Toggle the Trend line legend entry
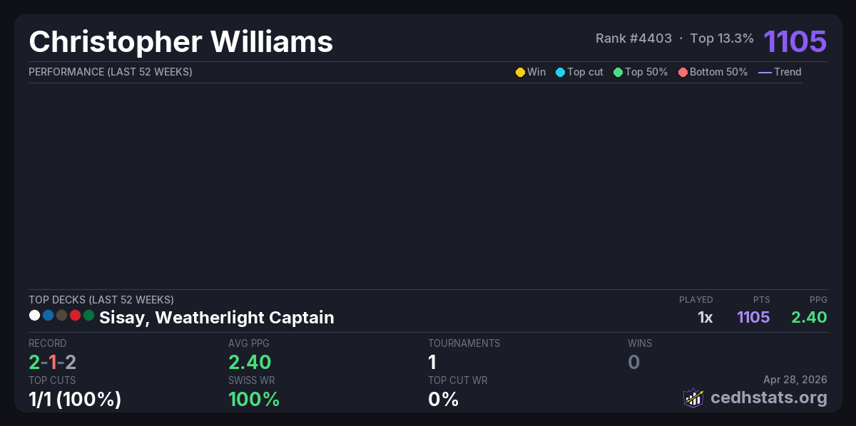This screenshot has height=426, width=856. 779,72
